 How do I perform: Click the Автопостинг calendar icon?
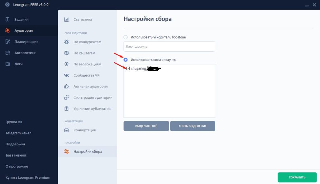7,53
